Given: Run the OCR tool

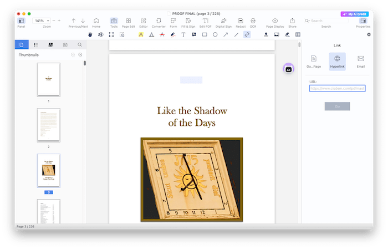Looking at the screenshot, I should coord(253,21).
